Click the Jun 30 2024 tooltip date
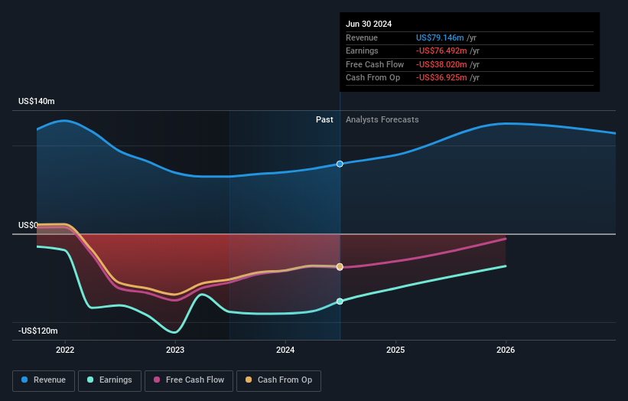Viewport: 628px width, 401px height. click(x=369, y=24)
